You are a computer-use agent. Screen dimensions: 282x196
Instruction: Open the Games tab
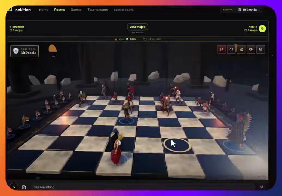(x=76, y=10)
